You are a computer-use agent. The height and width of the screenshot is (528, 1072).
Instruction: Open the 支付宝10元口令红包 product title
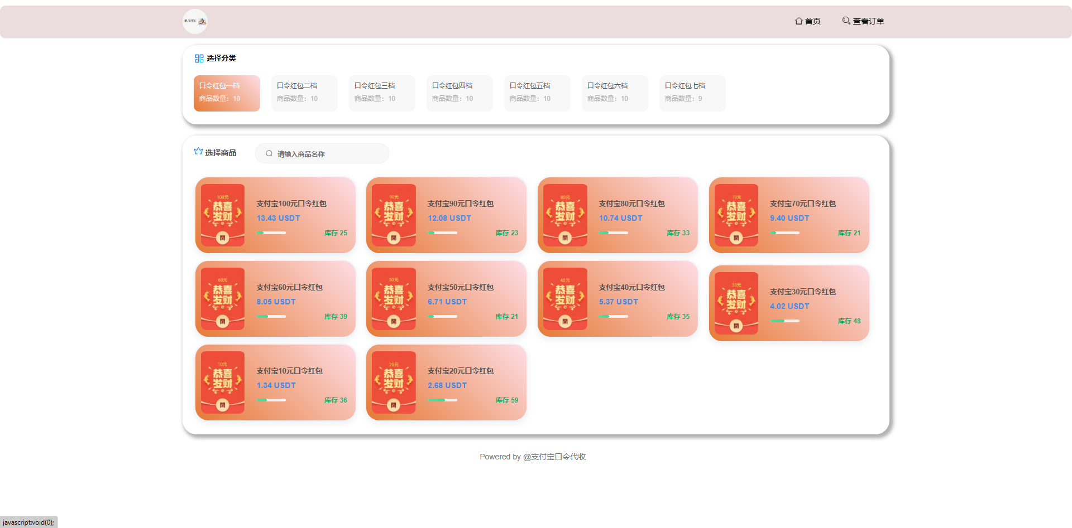(x=290, y=371)
